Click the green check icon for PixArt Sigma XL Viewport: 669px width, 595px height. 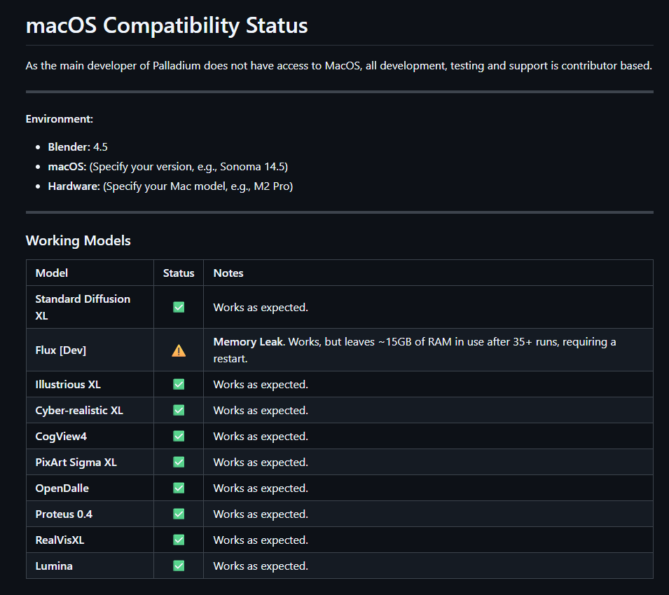(179, 462)
